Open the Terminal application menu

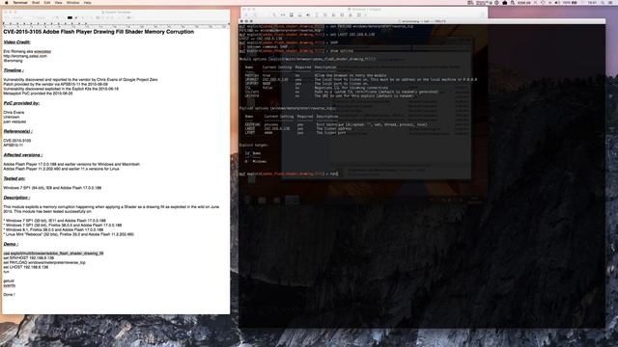pos(20,2)
